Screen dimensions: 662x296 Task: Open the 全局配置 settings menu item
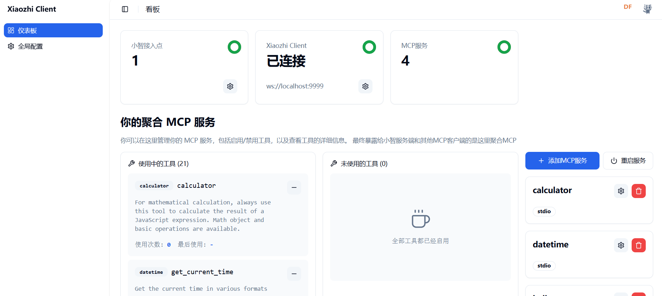[x=53, y=46]
